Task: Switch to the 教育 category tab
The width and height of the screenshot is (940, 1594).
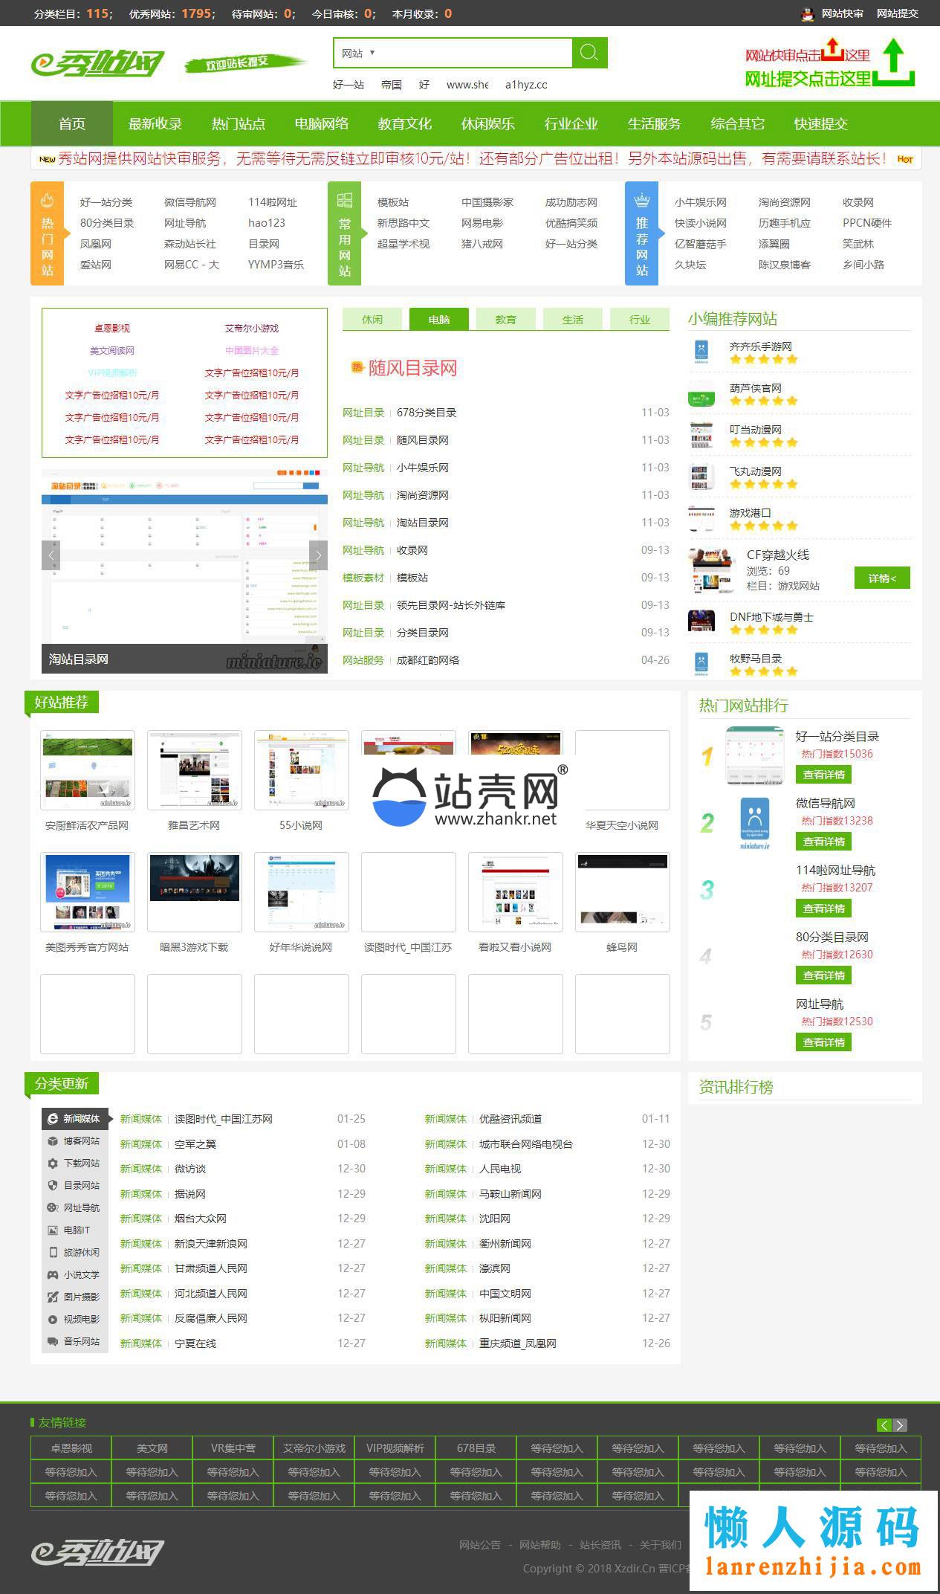Action: pyautogui.click(x=505, y=320)
